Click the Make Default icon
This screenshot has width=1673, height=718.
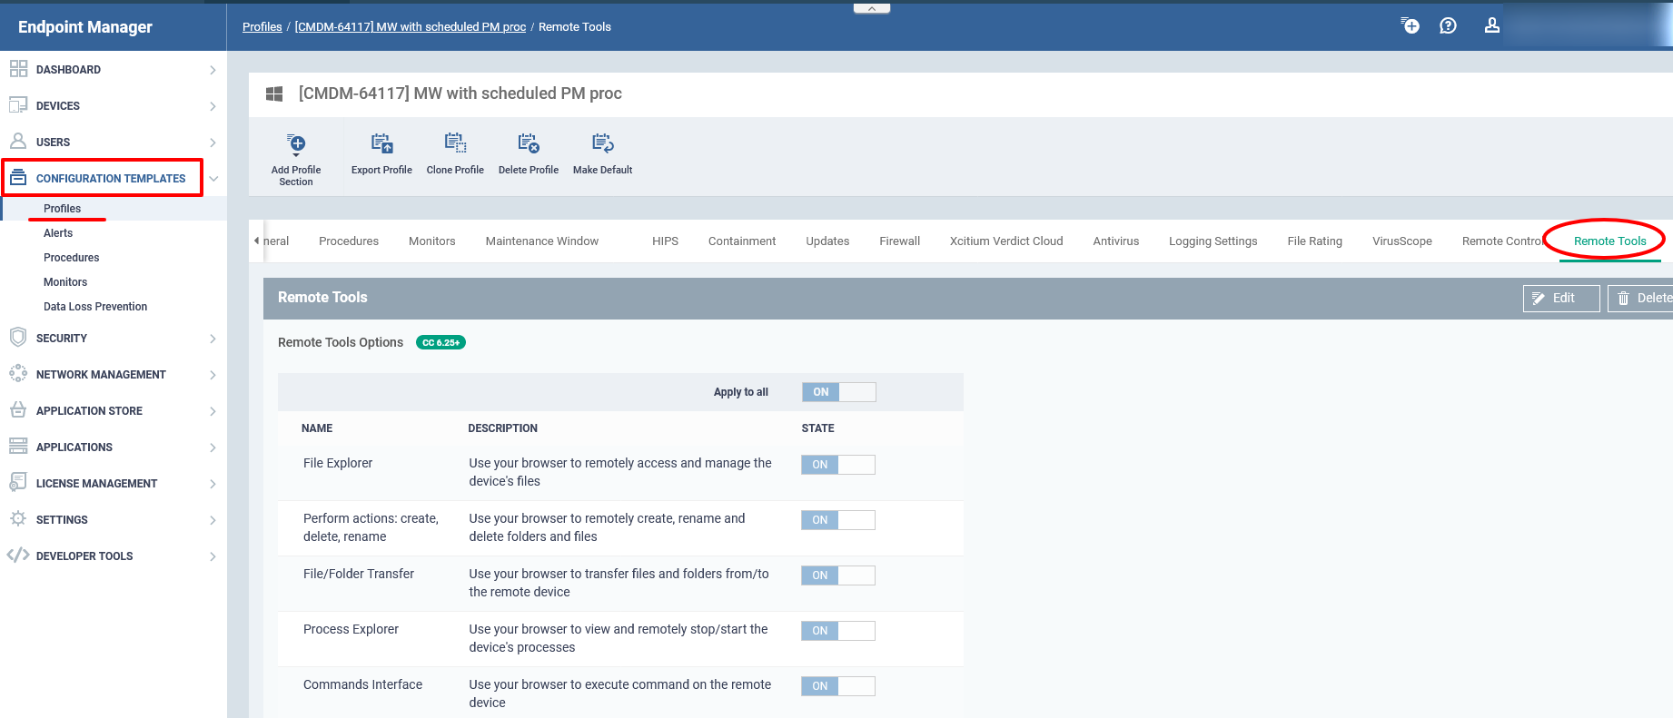point(603,143)
